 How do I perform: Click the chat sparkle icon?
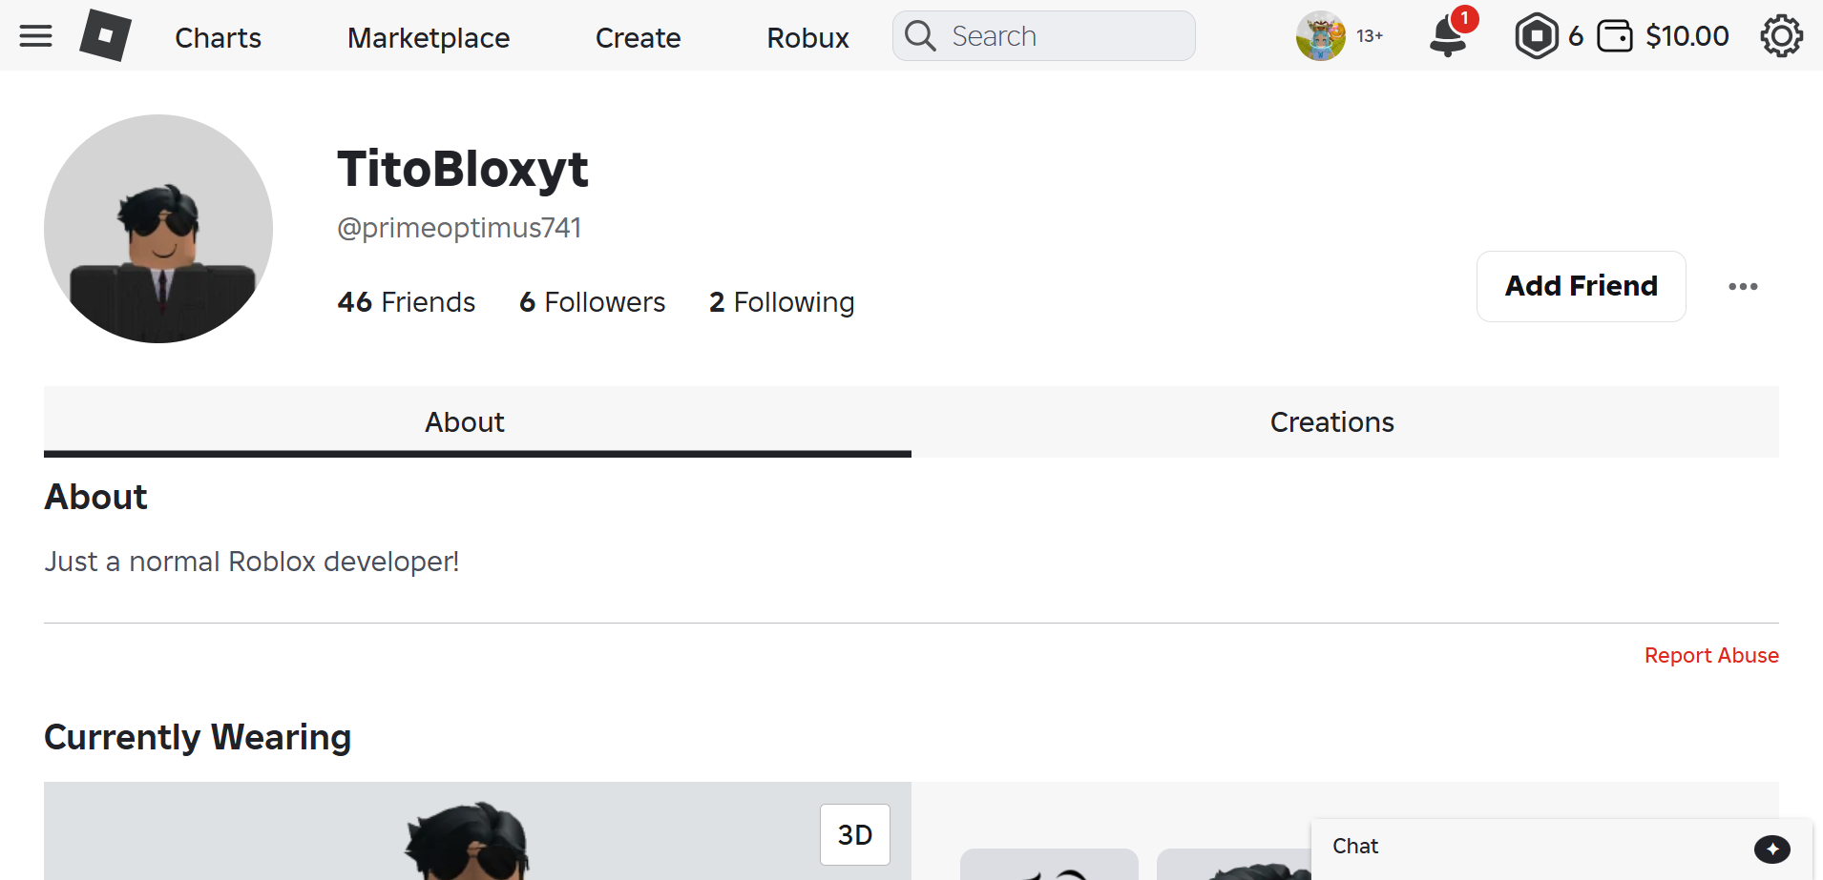point(1771,849)
